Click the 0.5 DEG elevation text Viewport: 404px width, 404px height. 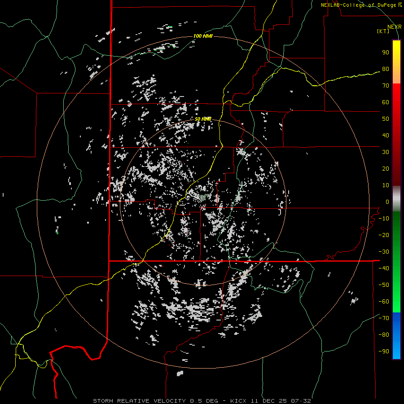point(204,401)
